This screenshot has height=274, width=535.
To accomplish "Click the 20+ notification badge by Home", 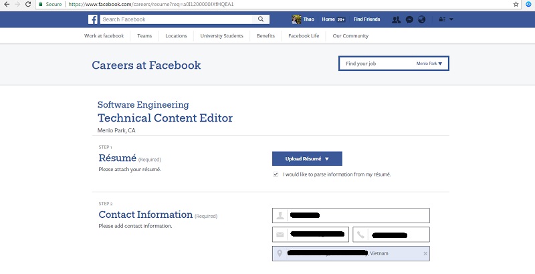I will point(341,20).
